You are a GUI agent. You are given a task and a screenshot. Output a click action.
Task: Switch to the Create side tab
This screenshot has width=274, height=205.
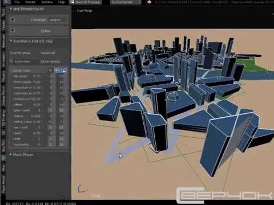point(3,25)
